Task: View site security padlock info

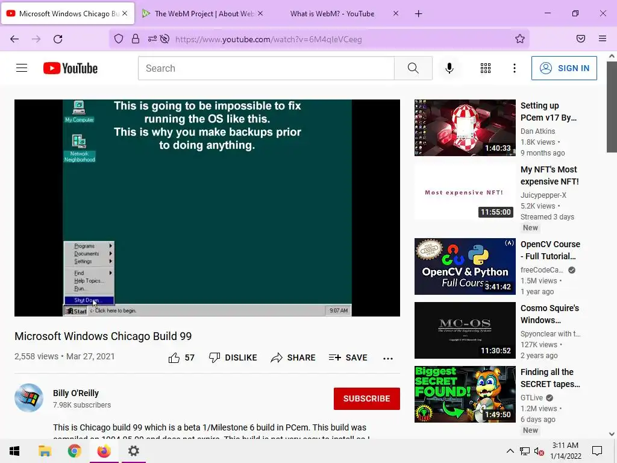Action: click(x=136, y=39)
